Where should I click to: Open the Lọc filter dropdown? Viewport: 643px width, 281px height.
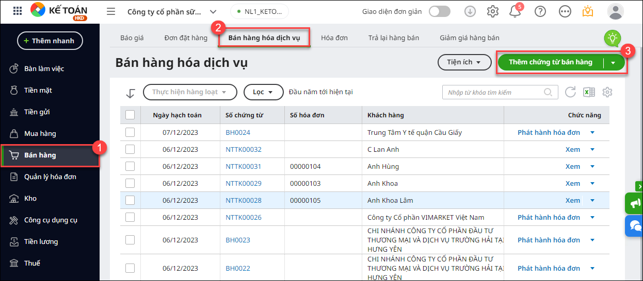[x=263, y=92]
